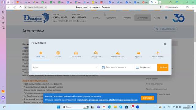Open the Обратная связь link
Image resolution: width=196 pixels, height=110 pixels.
tap(152, 79)
